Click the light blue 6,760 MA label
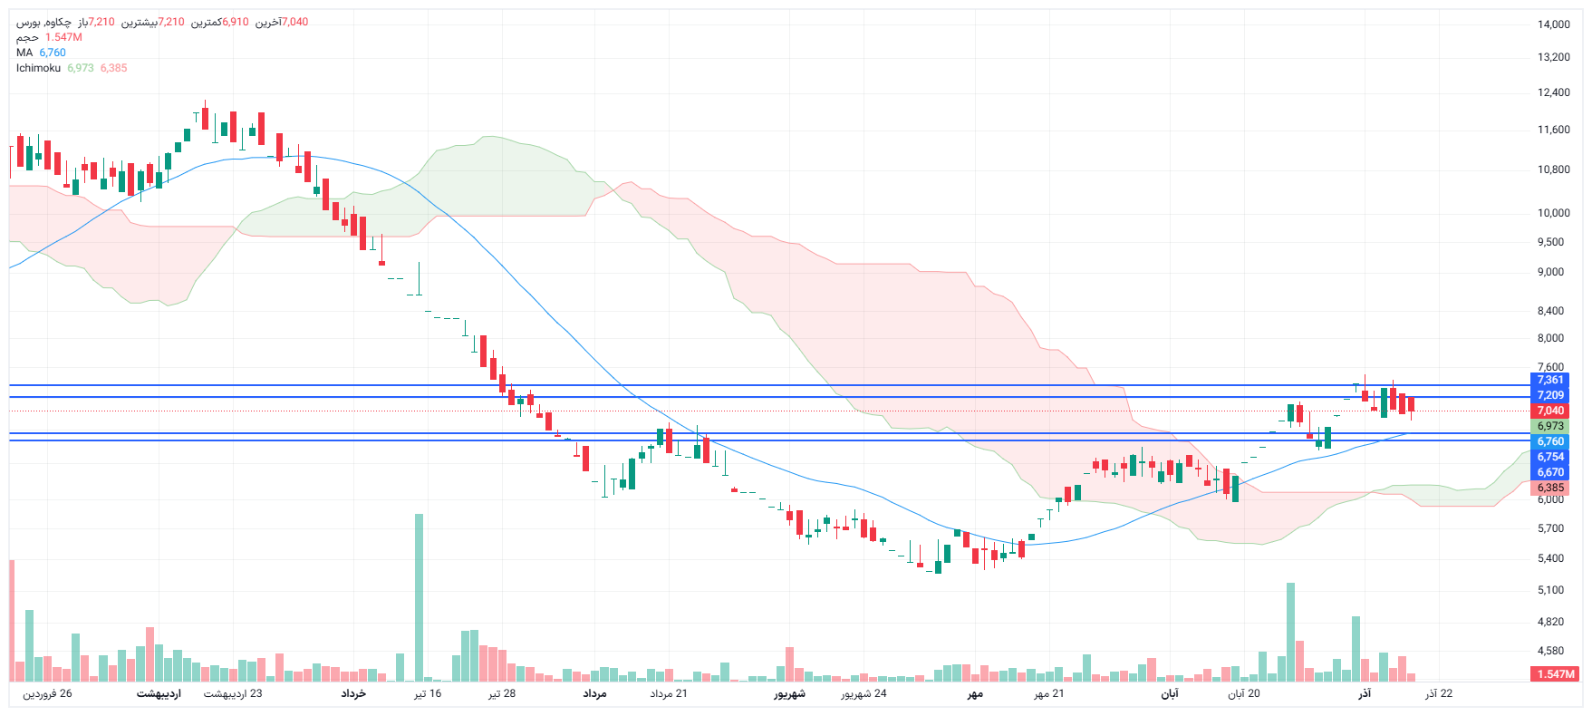 (1550, 441)
